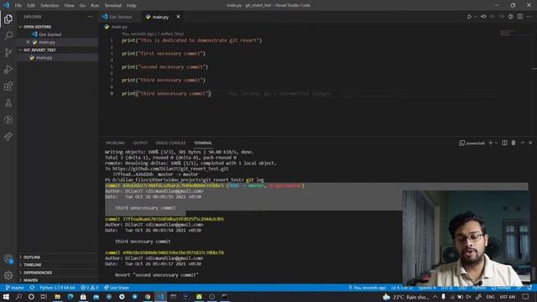
Task: Switch to Debug Console tab
Action: click(x=170, y=143)
